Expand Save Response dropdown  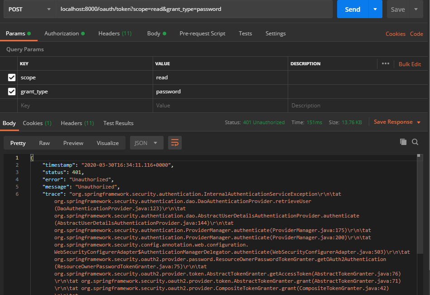tap(419, 122)
